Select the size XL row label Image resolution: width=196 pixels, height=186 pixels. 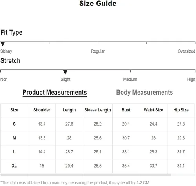point(14,166)
